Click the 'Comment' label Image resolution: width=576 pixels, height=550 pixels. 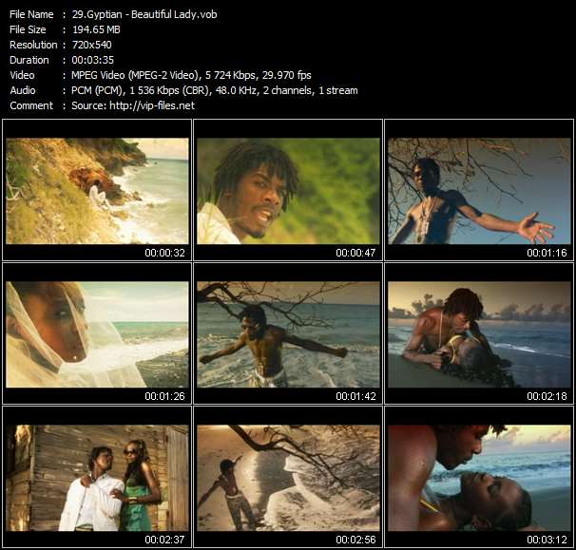click(31, 105)
